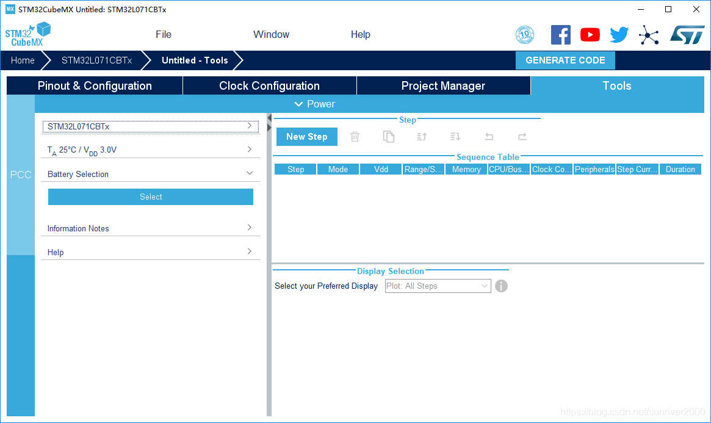This screenshot has height=423, width=711.
Task: Maximize the STM32CubeMX window
Action: (x=668, y=9)
